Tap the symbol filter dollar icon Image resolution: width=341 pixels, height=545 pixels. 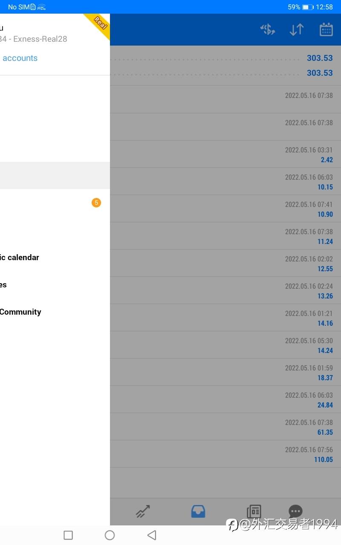[268, 29]
